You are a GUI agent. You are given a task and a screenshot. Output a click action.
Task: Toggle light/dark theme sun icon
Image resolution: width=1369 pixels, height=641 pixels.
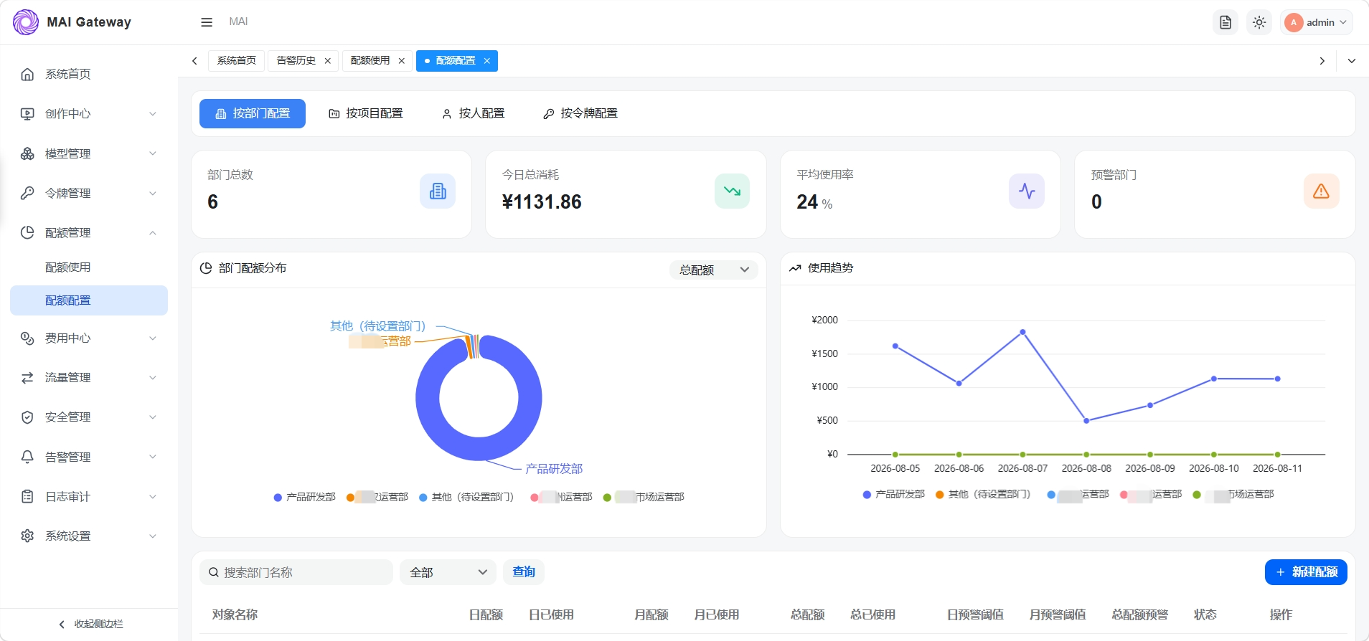pyautogui.click(x=1259, y=22)
